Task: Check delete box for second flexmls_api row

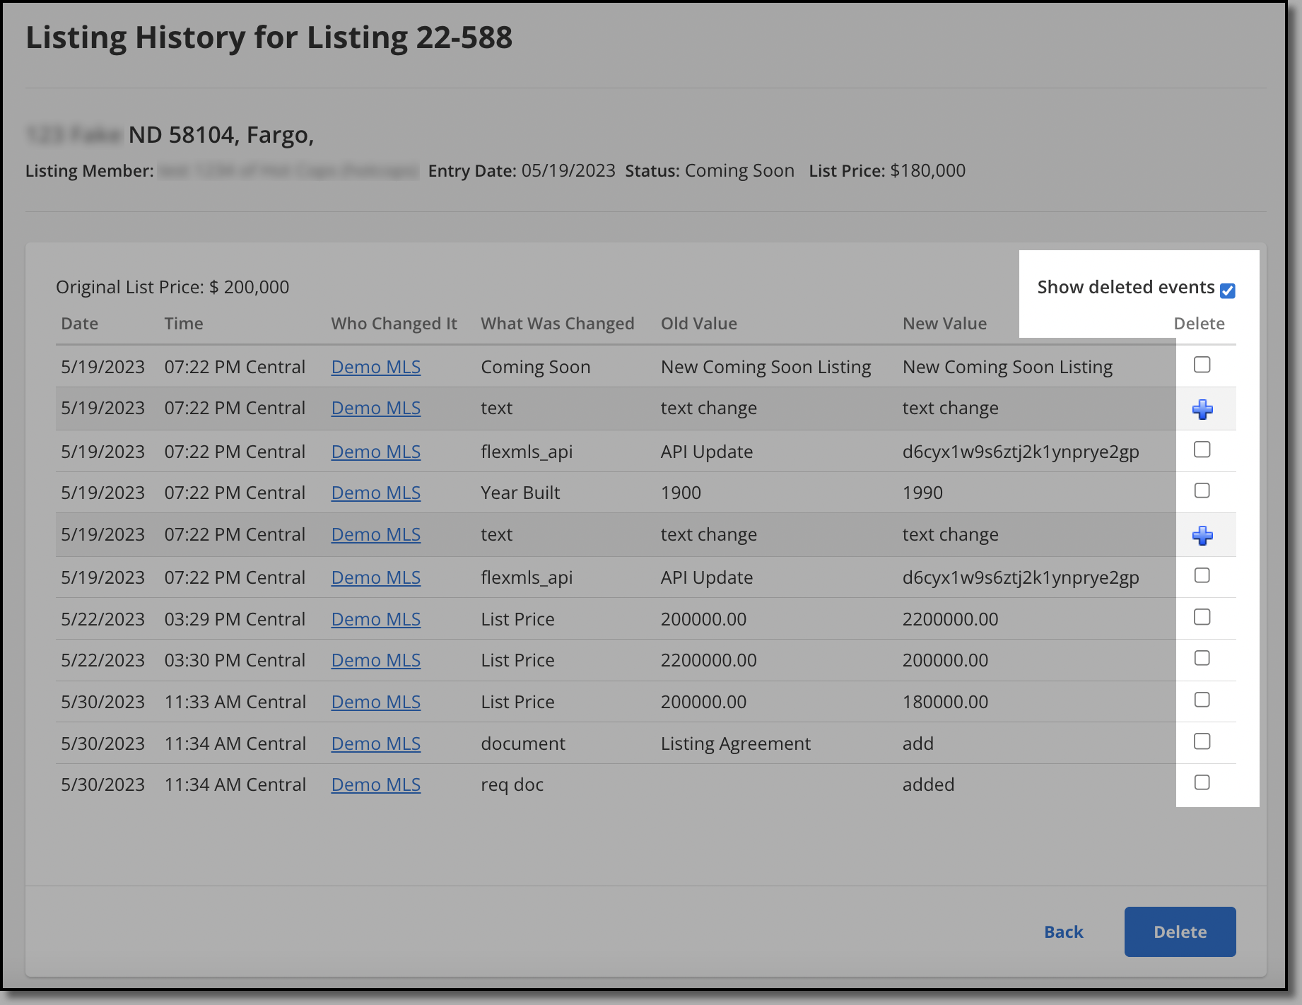Action: coord(1202,575)
